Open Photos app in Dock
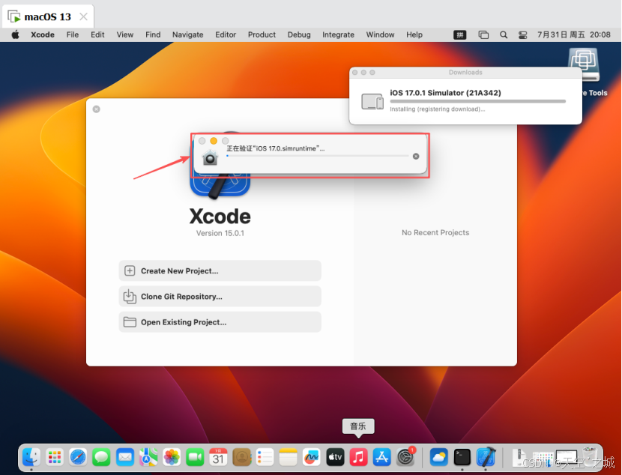The image size is (622, 475). coord(172,457)
